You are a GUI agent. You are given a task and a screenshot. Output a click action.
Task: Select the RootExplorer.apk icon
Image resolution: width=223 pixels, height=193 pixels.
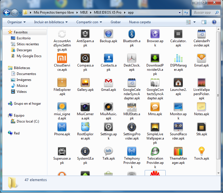pos(85,127)
